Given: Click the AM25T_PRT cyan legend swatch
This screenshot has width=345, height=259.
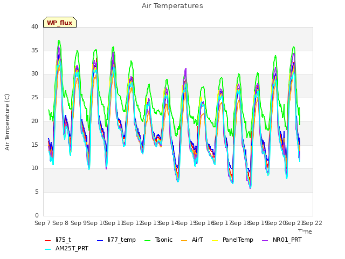Looking at the screenshot, I should click(x=48, y=249).
